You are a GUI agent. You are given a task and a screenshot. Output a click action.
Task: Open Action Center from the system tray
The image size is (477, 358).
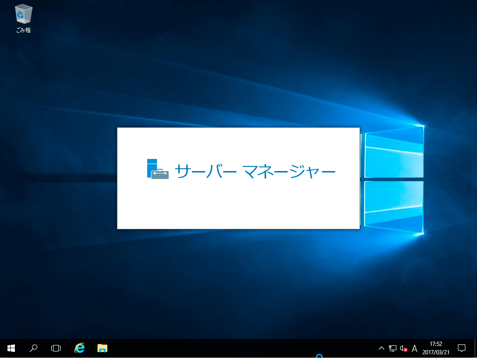461,348
